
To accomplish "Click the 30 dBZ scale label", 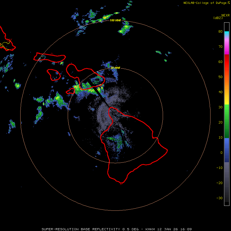I will [x=220, y=107].
